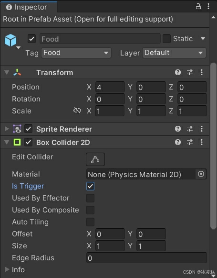The image size is (217, 278).
Task: Click the Root in Prefab Asset notice
Action: [x=88, y=19]
